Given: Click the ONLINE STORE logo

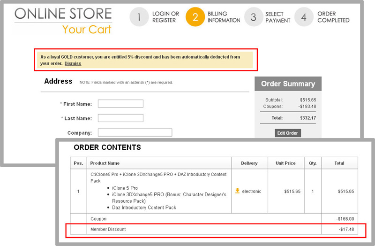Looking at the screenshot, I should (63, 14).
